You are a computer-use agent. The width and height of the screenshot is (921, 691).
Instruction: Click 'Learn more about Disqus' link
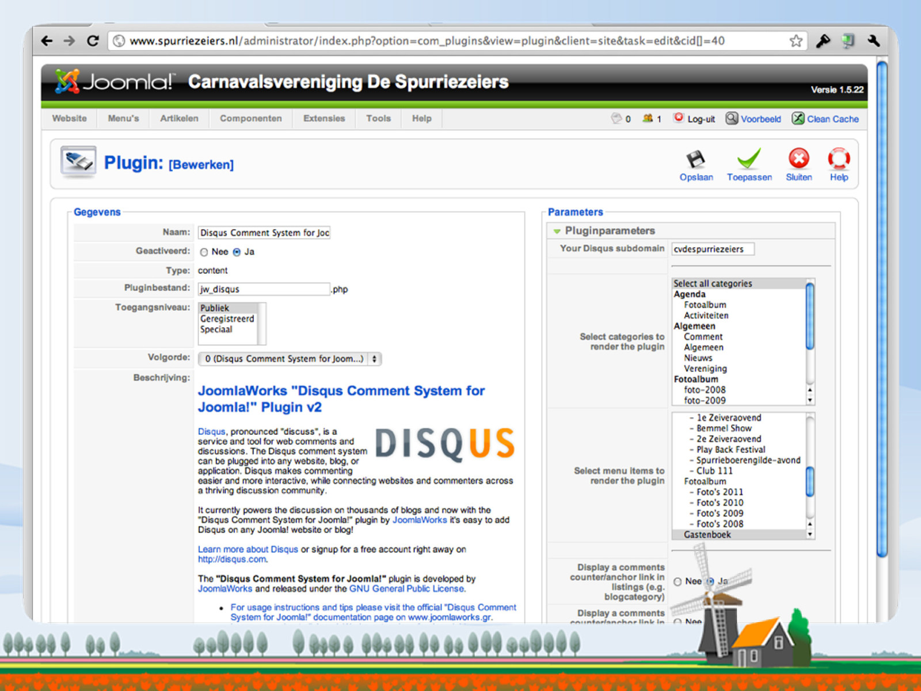click(248, 549)
